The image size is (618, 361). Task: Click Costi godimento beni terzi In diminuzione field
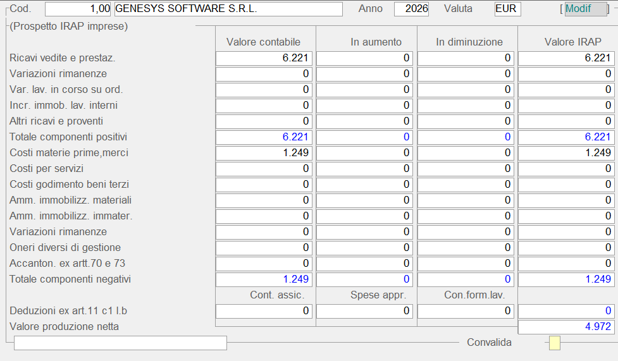click(466, 185)
